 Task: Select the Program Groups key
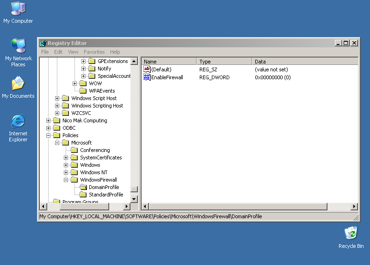[80, 202]
